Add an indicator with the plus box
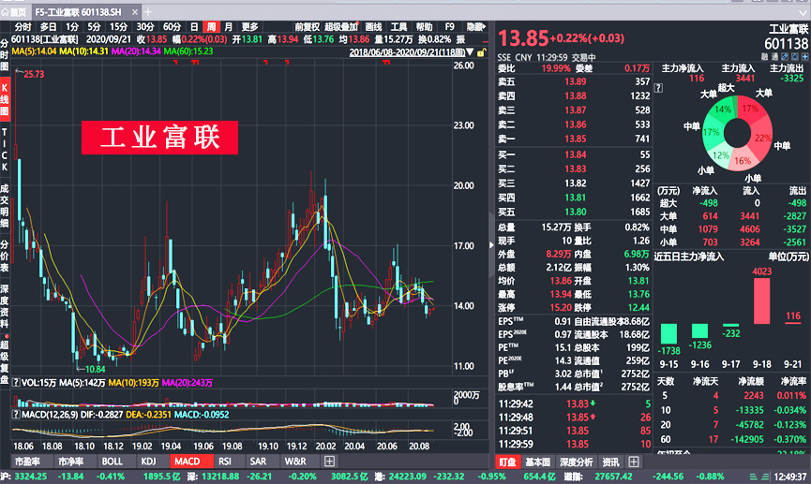811x484 pixels. pos(329,462)
